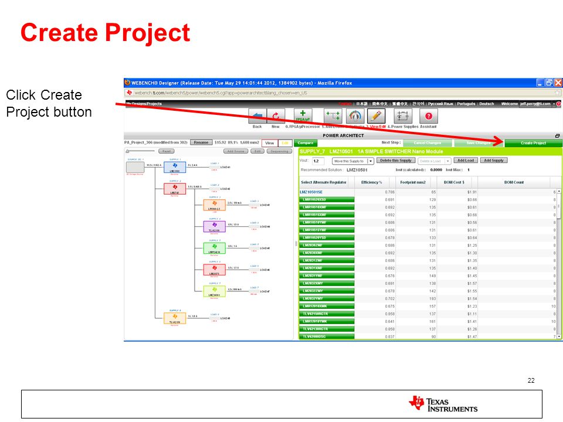Click the Compare button

click(x=305, y=143)
